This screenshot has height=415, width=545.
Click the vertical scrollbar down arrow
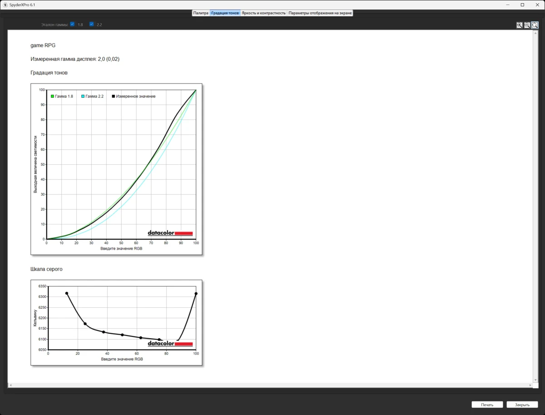(x=535, y=380)
